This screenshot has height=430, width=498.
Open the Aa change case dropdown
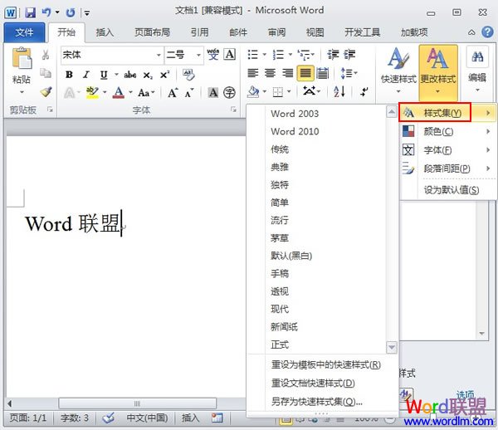146,93
